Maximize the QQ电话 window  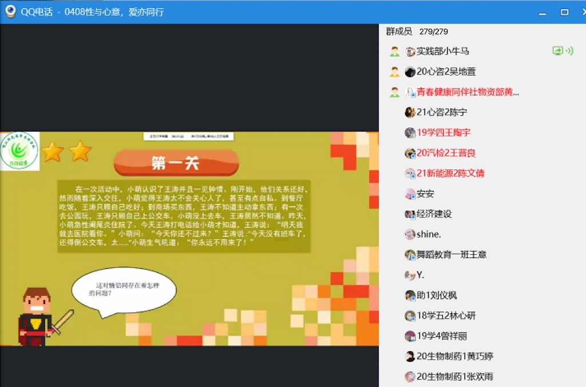(564, 12)
